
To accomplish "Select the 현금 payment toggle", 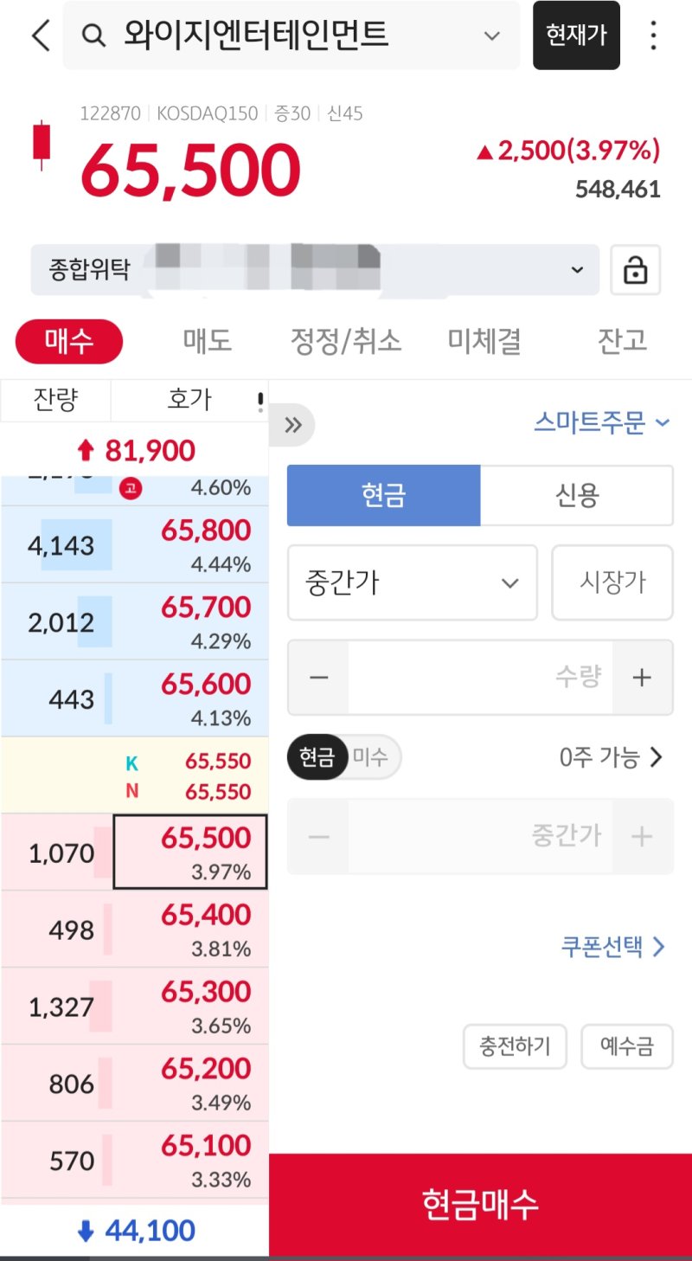I will 383,496.
